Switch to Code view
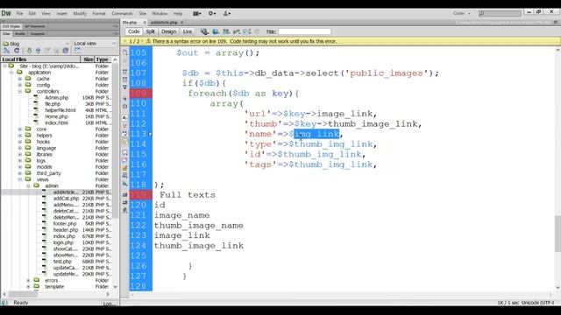This screenshot has width=561, height=315. [x=134, y=31]
